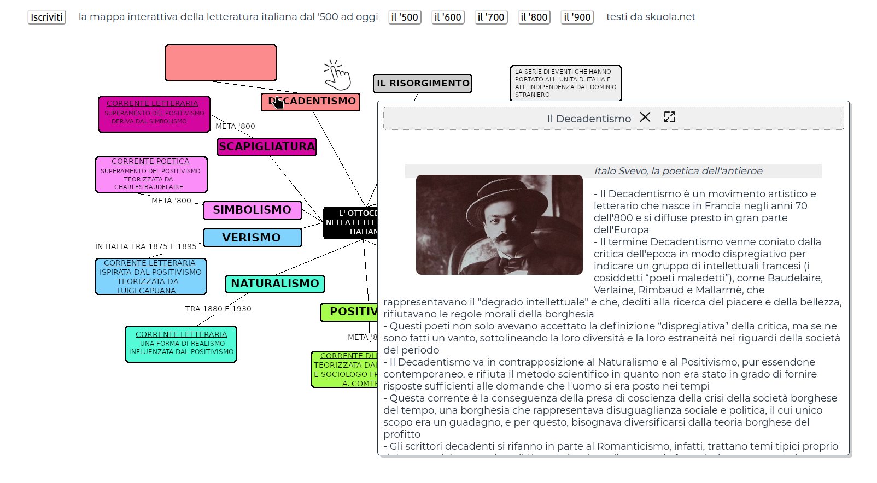Screen dimensions: 877x483
Task: Click the Italo Svevo portrait photo
Action: click(x=499, y=225)
